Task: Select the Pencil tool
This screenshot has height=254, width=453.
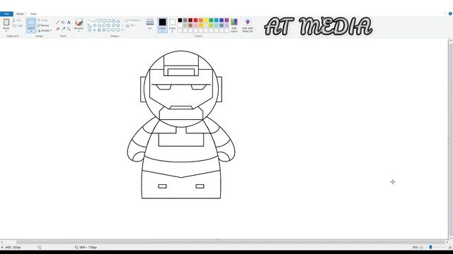Action: [x=57, y=22]
